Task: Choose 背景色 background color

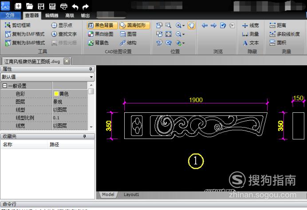Action: (x=98, y=43)
